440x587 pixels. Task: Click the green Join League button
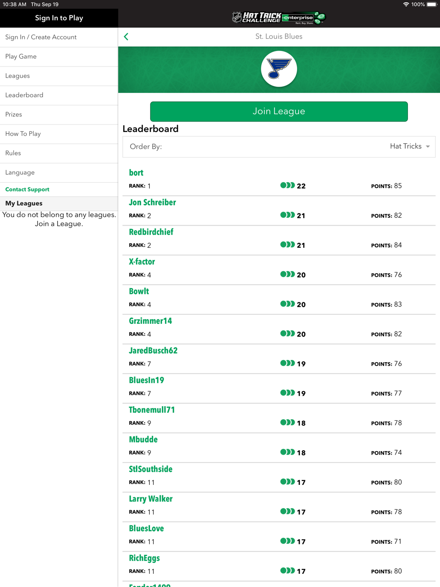(x=279, y=111)
